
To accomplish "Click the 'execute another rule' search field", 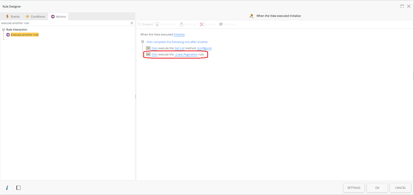I will (65, 23).
